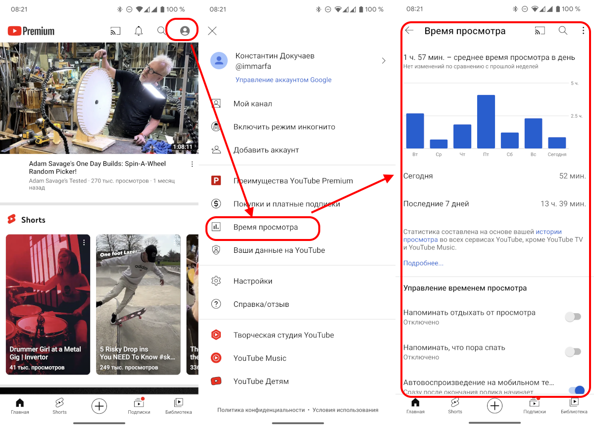Open the истории просмотра link

click(x=483, y=236)
